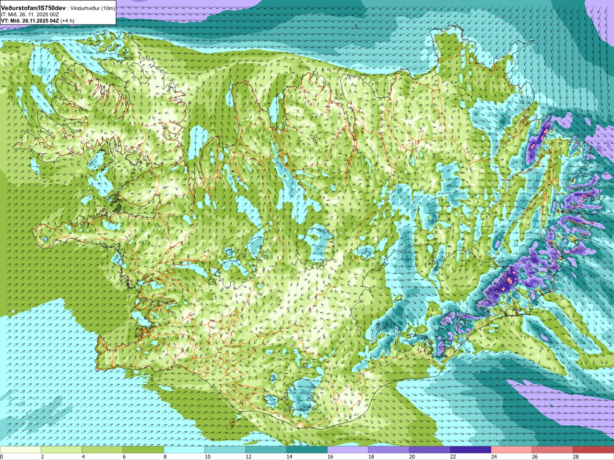The image size is (614, 460).
Task: Click the legend scale label "2"
Action: [x=42, y=457]
